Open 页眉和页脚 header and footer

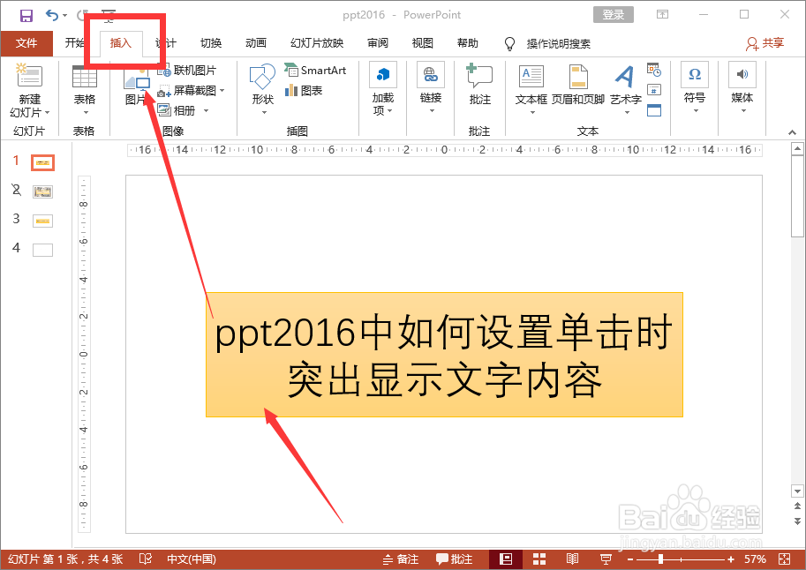pyautogui.click(x=577, y=86)
